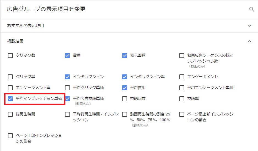Uncheck the 表示回数 checkbox
The image size is (258, 151).
point(125,56)
